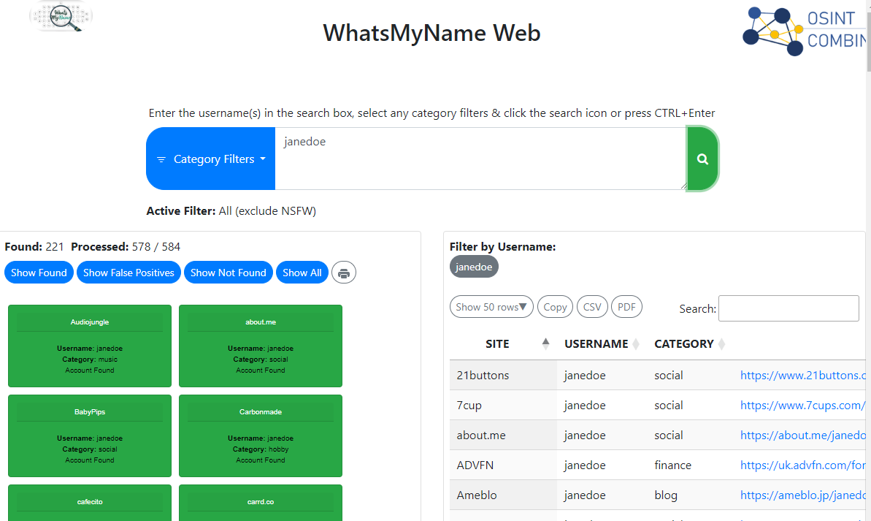This screenshot has width=871, height=521.
Task: Click the printer icon button
Action: (344, 273)
